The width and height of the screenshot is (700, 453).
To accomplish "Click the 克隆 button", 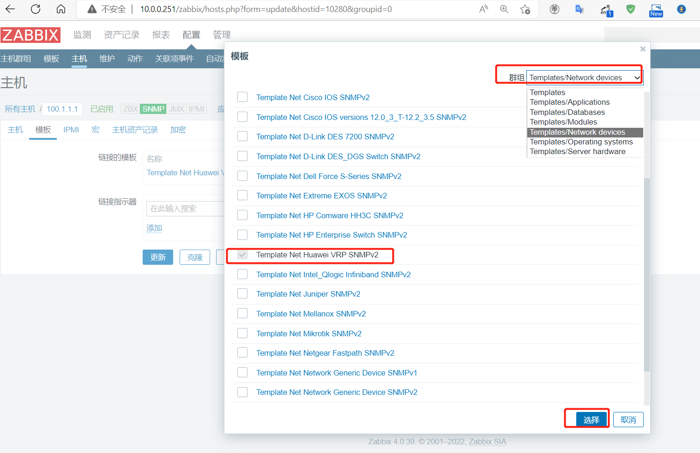I will click(195, 257).
